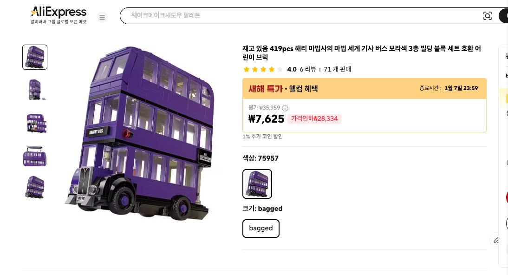Click the search button at end of search bar

506,15
